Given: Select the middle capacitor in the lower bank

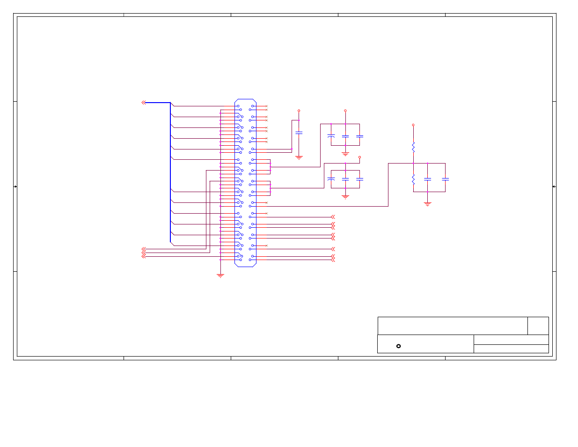Looking at the screenshot, I should 345,179.
